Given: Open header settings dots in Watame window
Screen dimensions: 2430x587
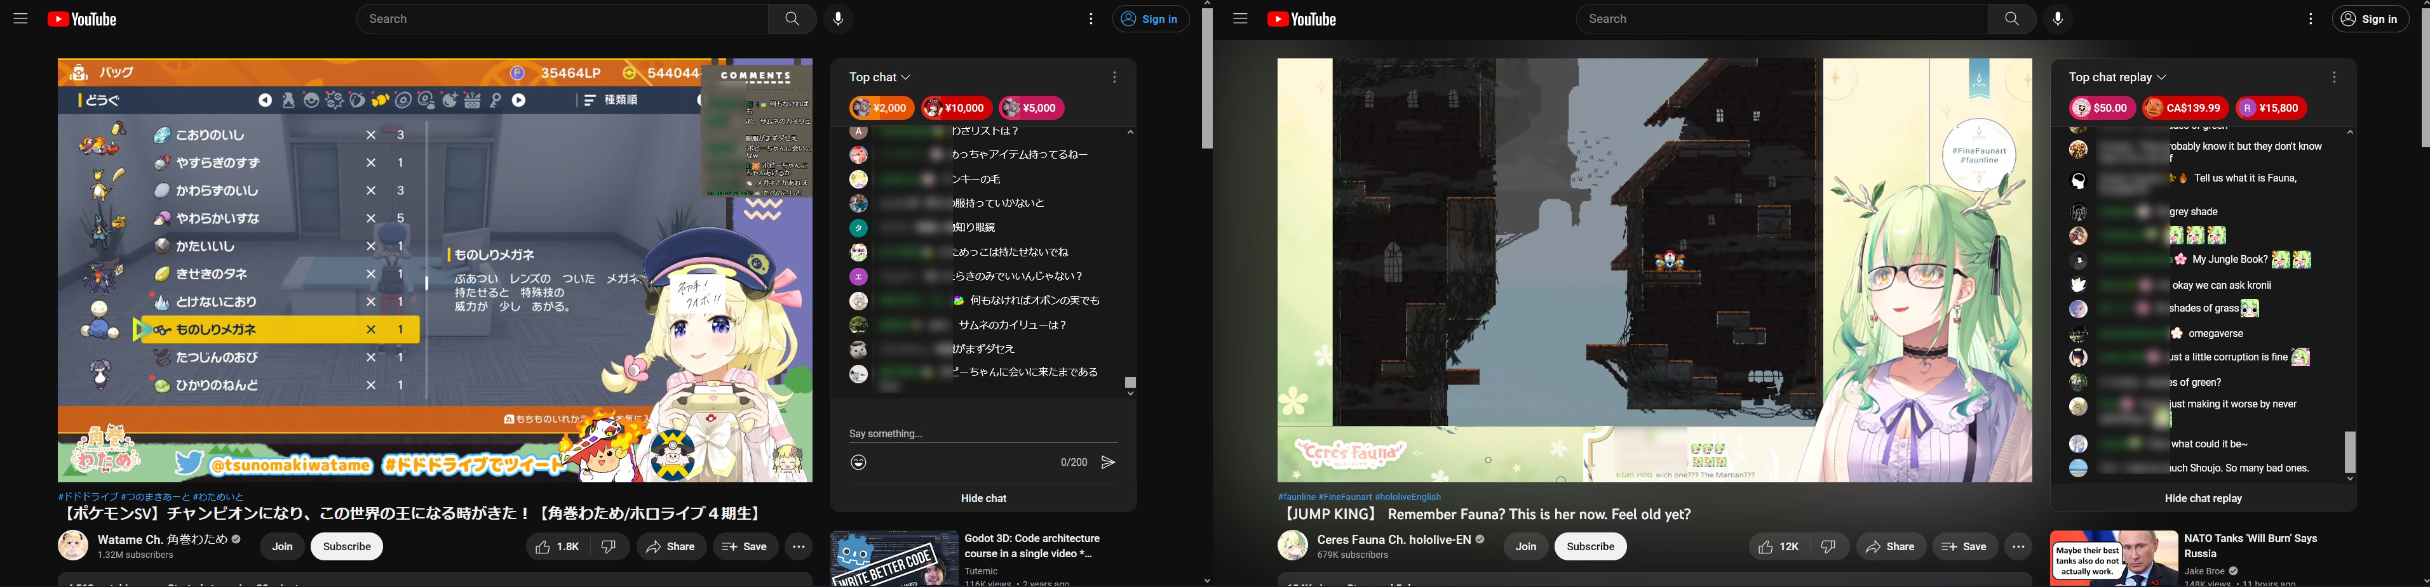Looking at the screenshot, I should point(1091,19).
